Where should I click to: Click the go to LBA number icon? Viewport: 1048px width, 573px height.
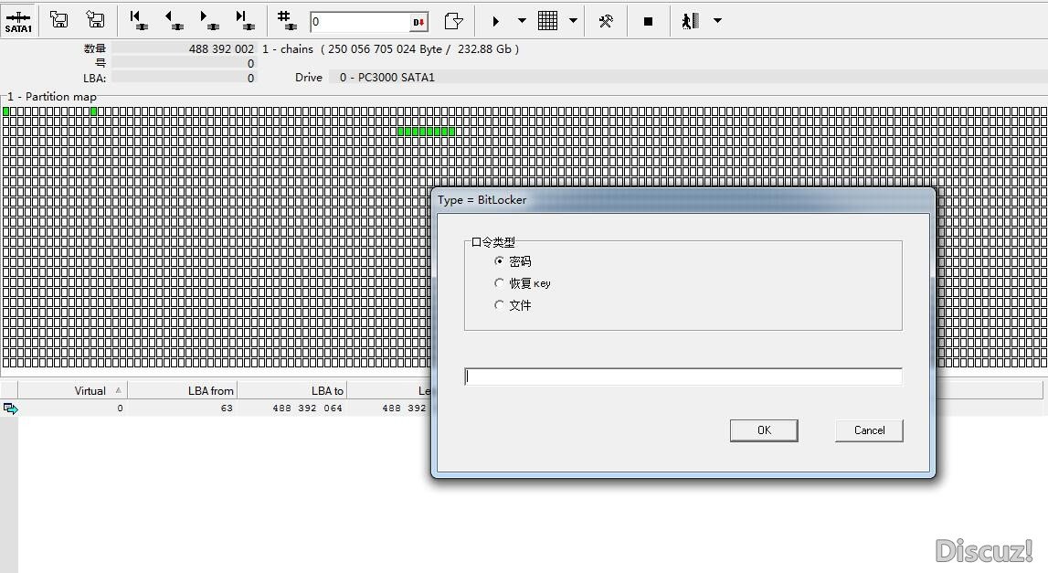286,20
